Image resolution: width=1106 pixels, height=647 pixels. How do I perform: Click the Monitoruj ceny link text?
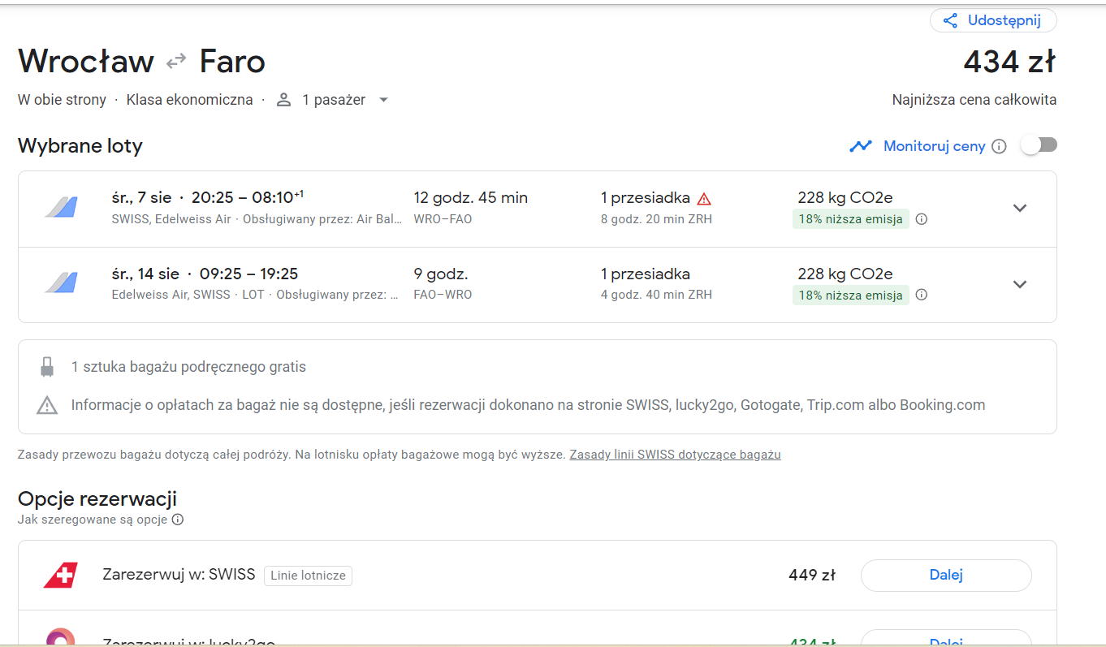click(x=934, y=146)
